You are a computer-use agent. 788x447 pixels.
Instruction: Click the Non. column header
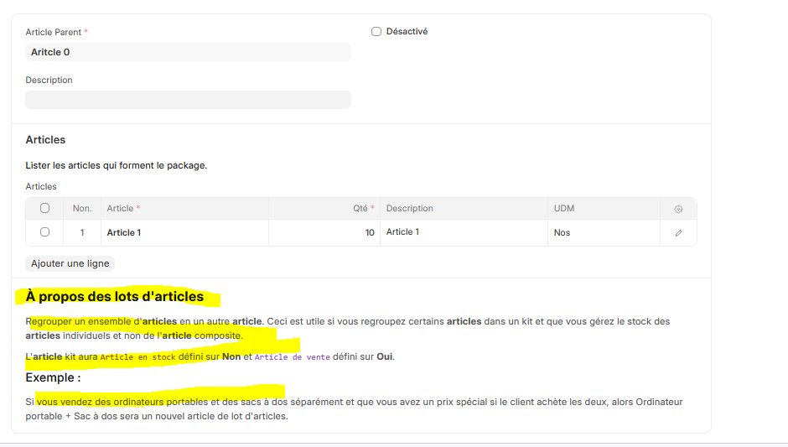pos(82,209)
